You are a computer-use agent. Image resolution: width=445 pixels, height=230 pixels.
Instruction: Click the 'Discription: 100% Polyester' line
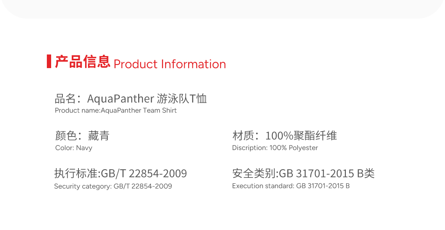click(x=275, y=148)
